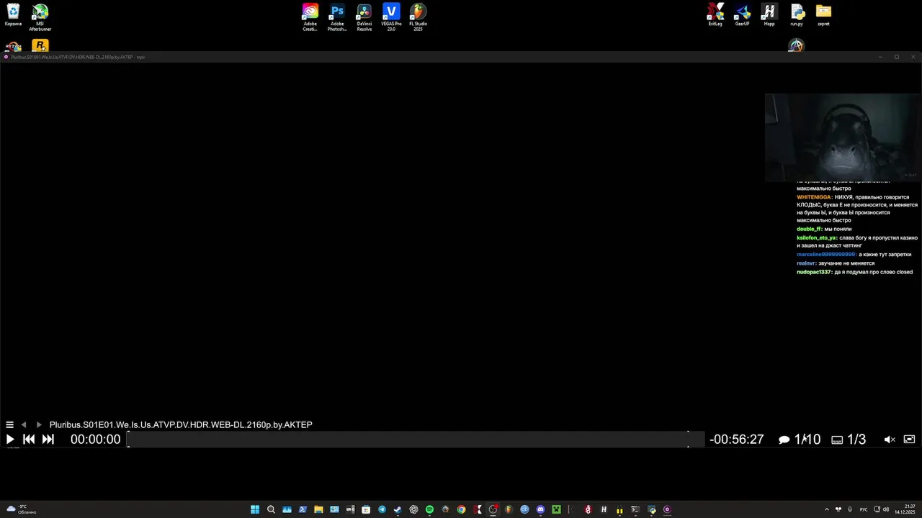Click the elapsed time 00:00:00 display

tap(95, 439)
